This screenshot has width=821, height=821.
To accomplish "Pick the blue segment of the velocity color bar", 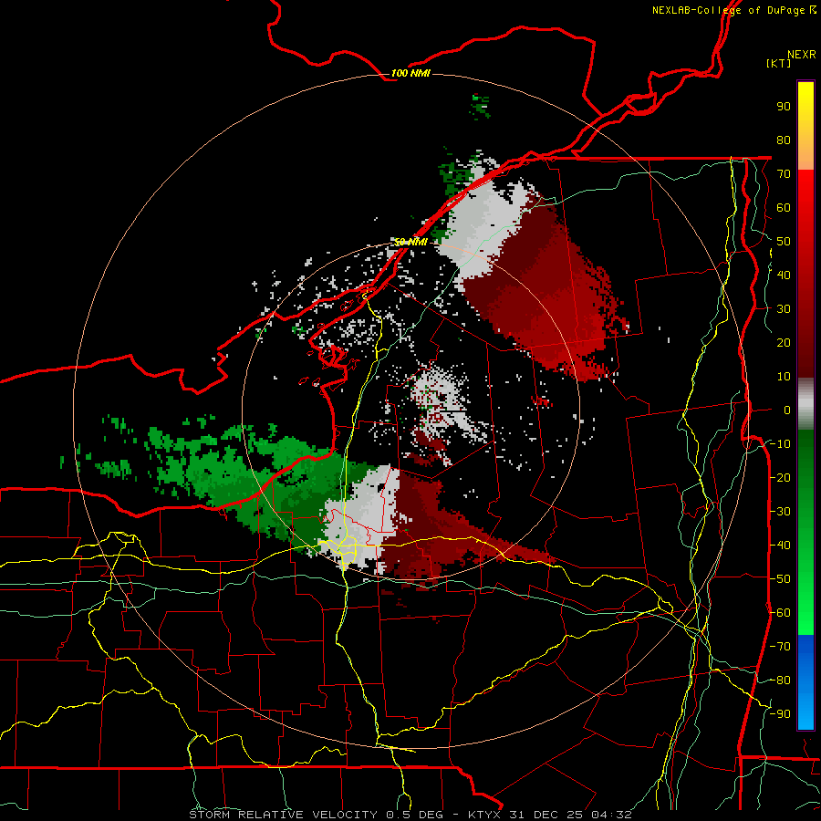I will (805, 682).
